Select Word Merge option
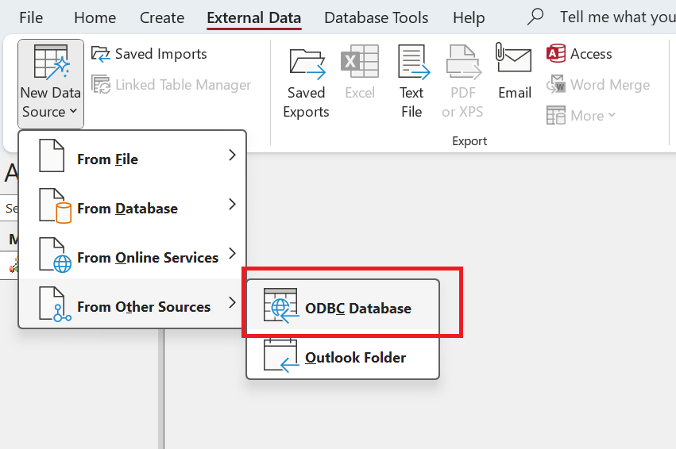The height and width of the screenshot is (449, 676). click(x=598, y=85)
